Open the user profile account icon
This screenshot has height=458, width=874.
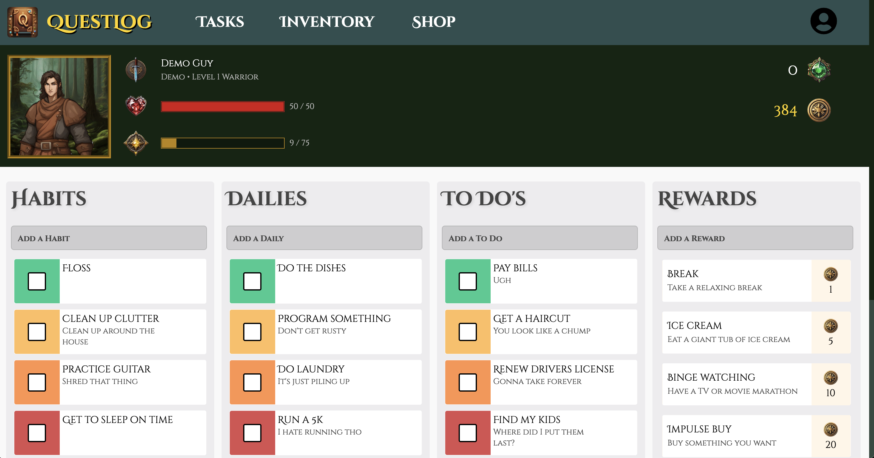[x=823, y=21]
